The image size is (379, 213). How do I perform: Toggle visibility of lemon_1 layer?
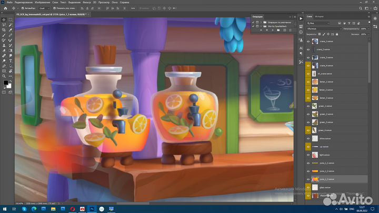(308, 83)
